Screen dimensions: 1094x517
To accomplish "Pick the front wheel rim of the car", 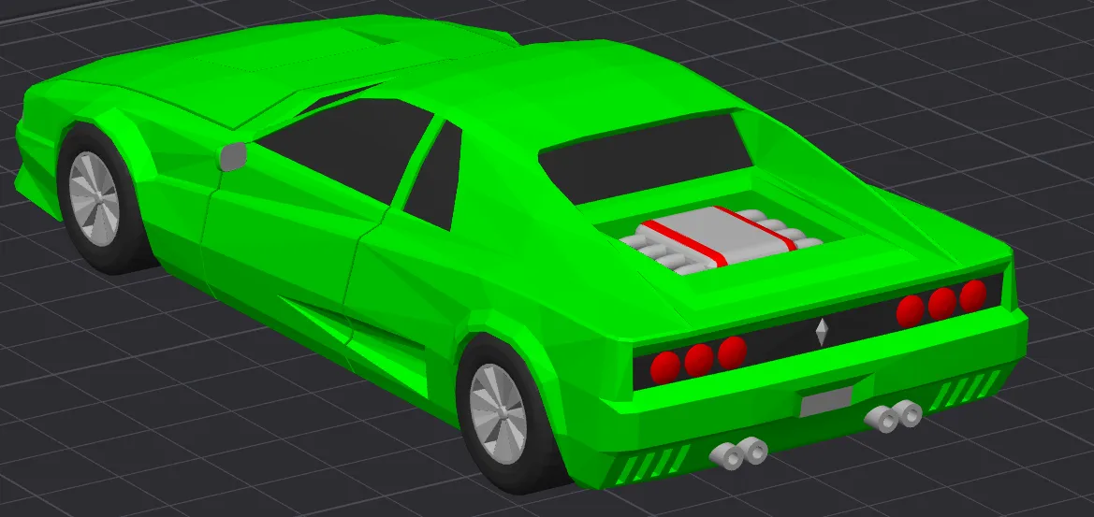I will pyautogui.click(x=95, y=198).
